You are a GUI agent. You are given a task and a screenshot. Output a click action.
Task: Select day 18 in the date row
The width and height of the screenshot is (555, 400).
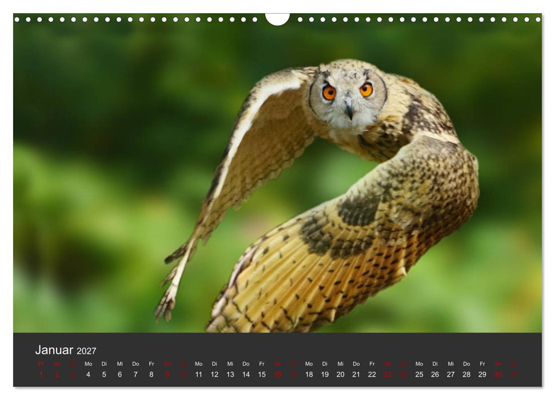pos(309,374)
